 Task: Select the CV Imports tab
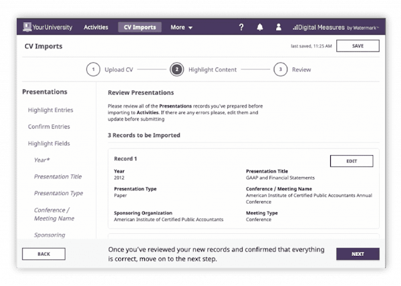pyautogui.click(x=140, y=27)
